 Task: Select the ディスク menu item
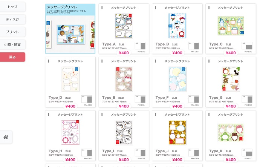click(x=12, y=19)
